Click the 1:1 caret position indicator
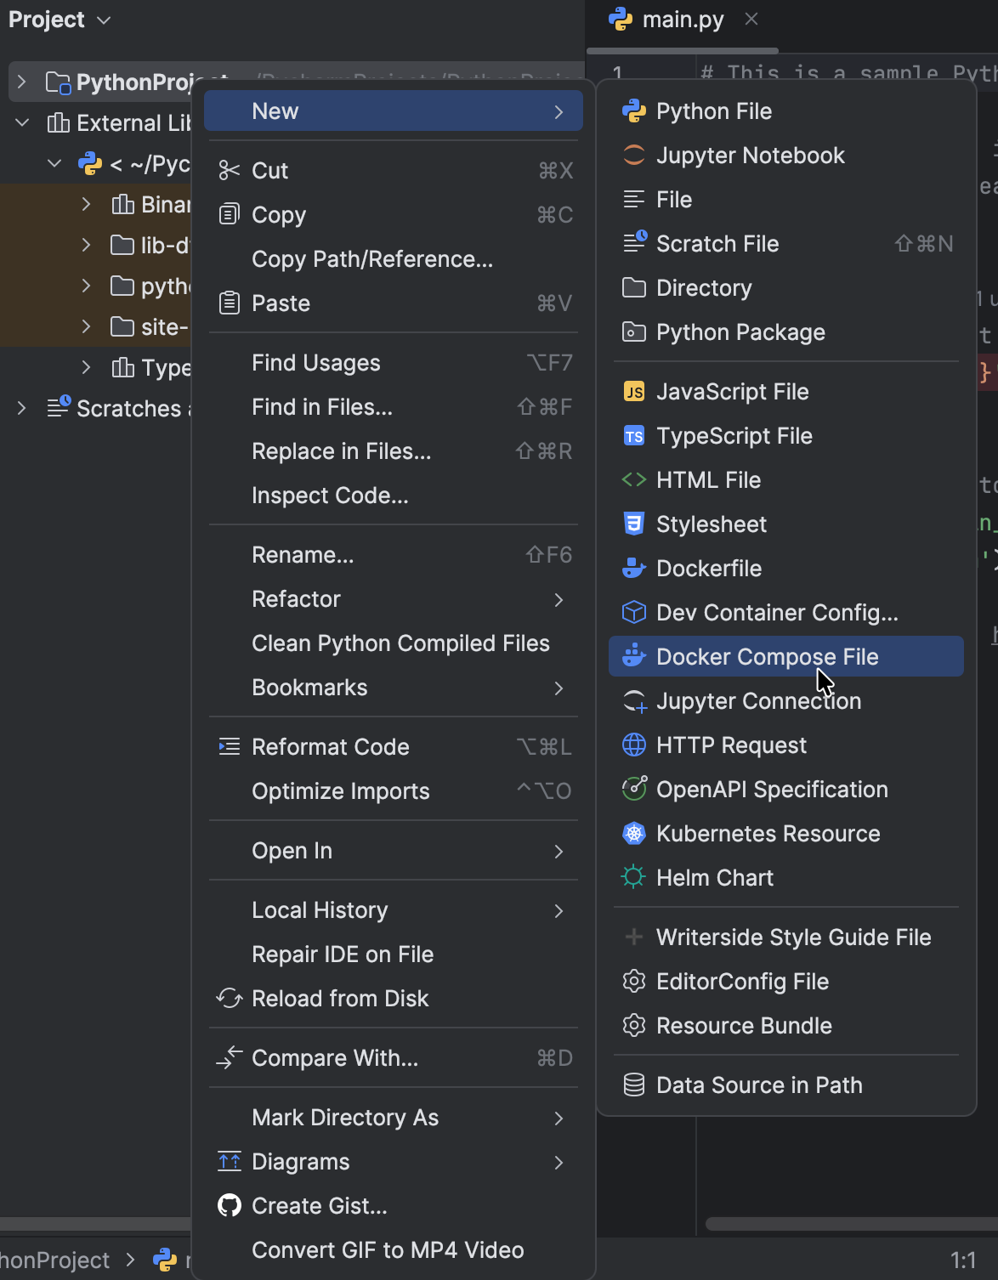The image size is (998, 1280). pyautogui.click(x=963, y=1260)
